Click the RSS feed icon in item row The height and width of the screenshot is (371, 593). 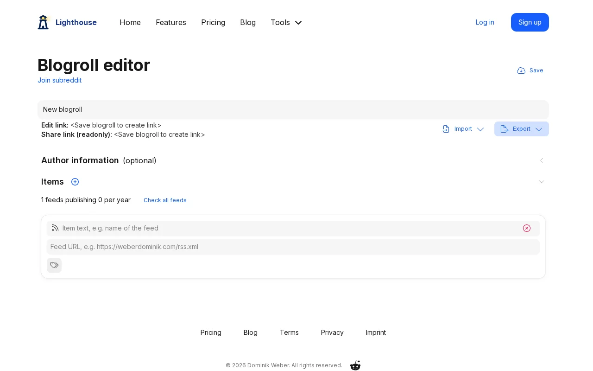(55, 228)
